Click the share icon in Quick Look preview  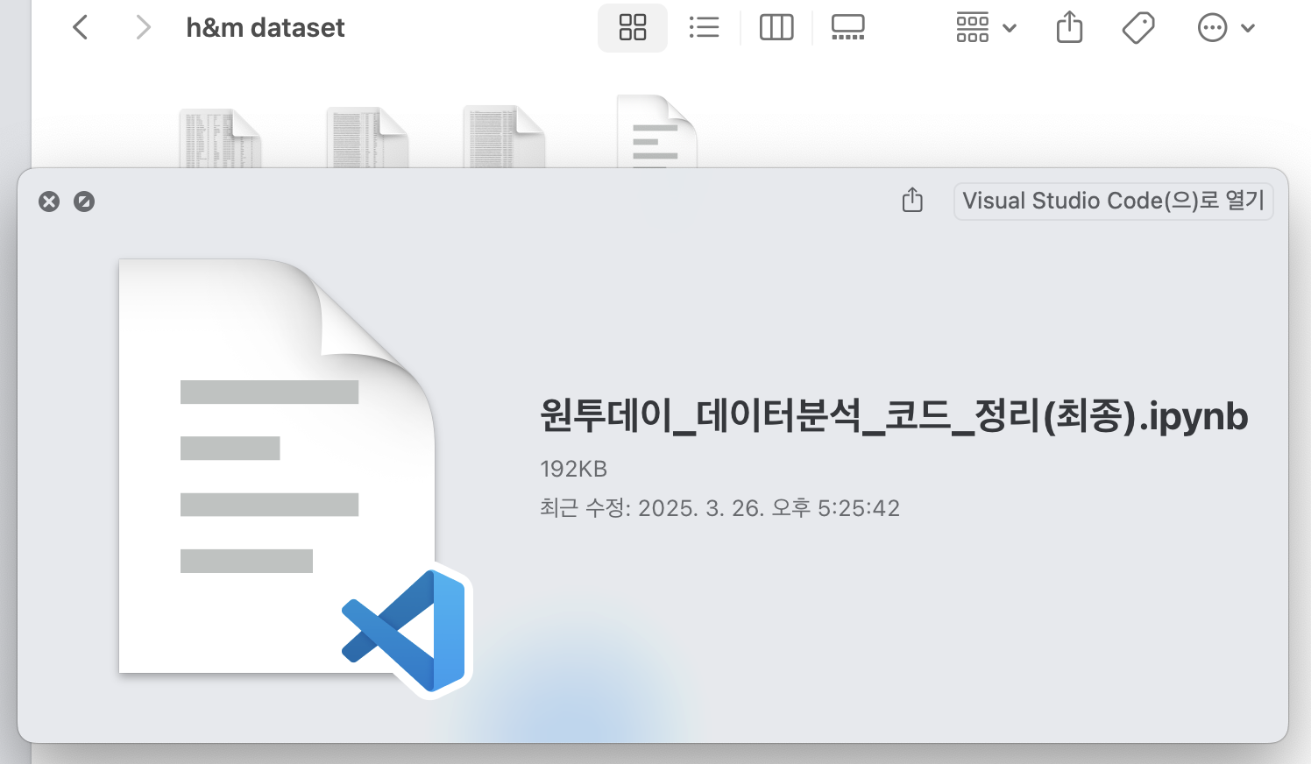(x=912, y=200)
